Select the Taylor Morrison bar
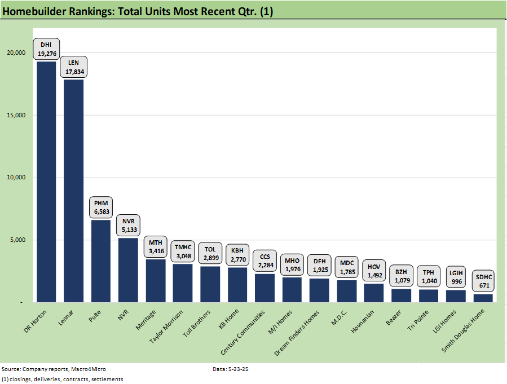Screen dimensions: 507x384 tap(183, 283)
